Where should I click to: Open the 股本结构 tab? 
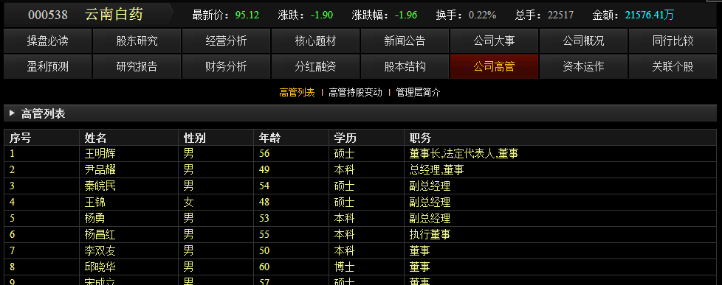(x=405, y=67)
